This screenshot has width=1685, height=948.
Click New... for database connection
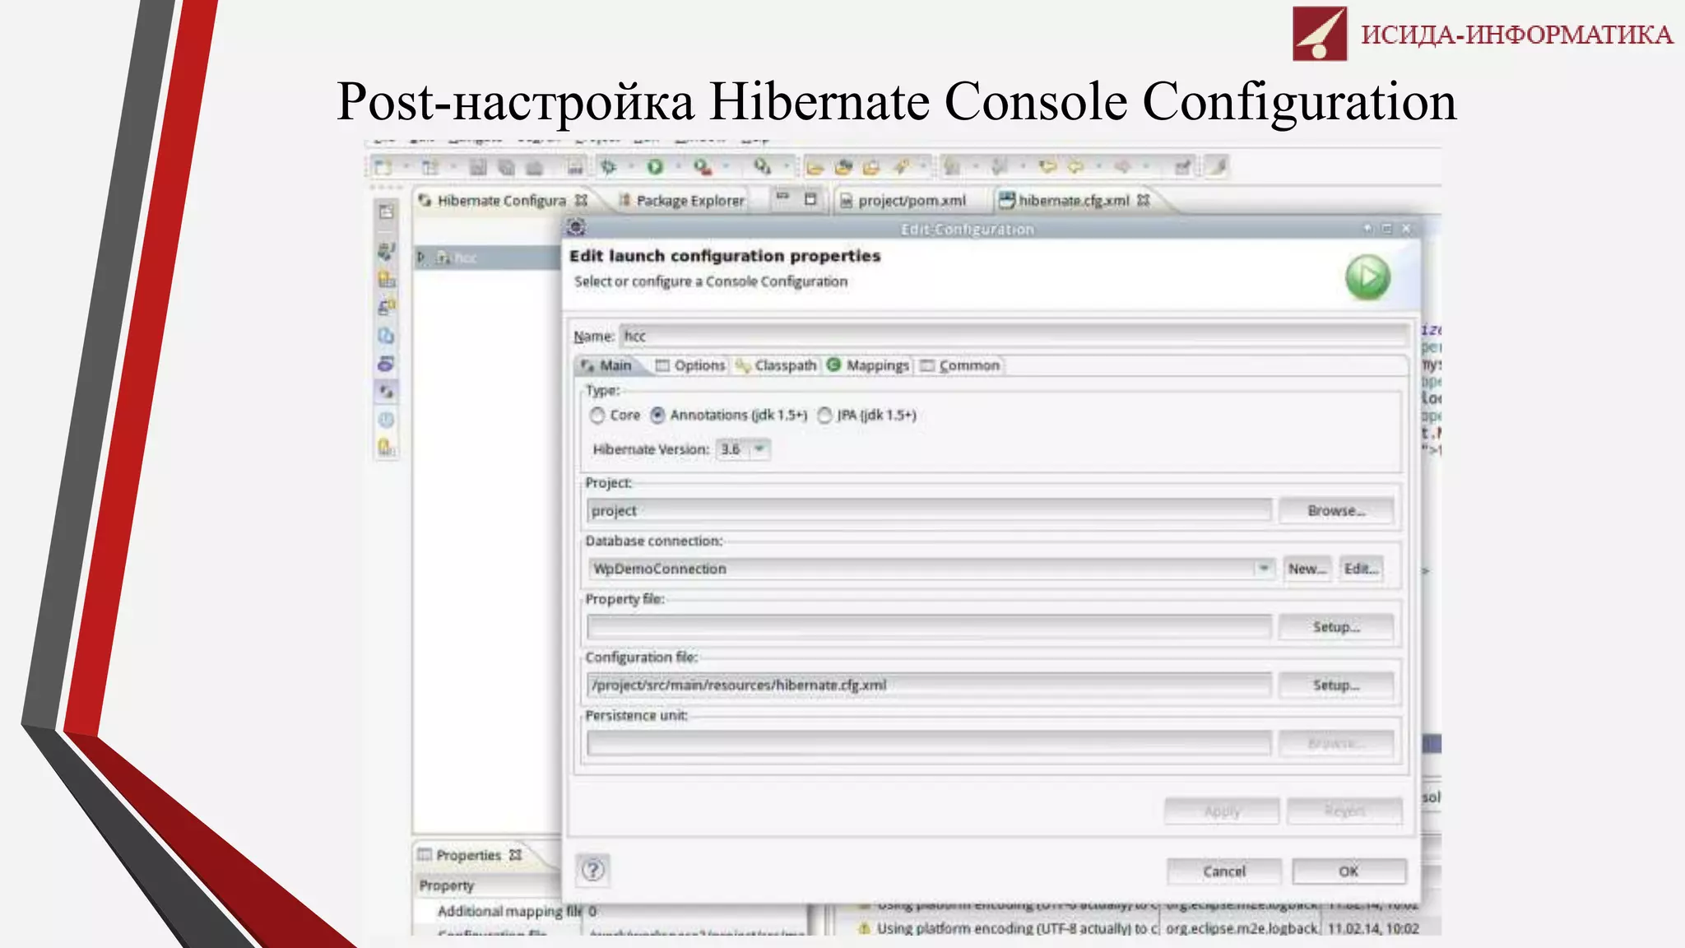[x=1307, y=569]
